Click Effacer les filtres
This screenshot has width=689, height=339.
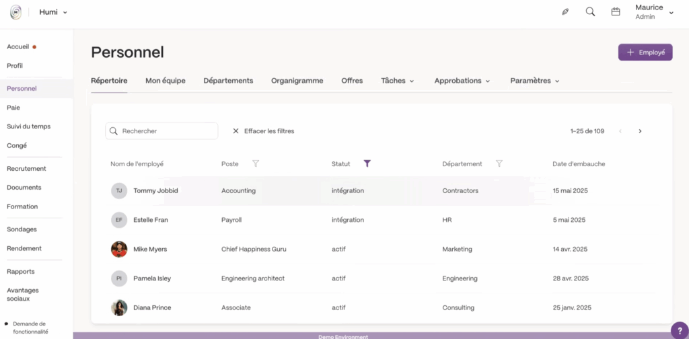263,131
